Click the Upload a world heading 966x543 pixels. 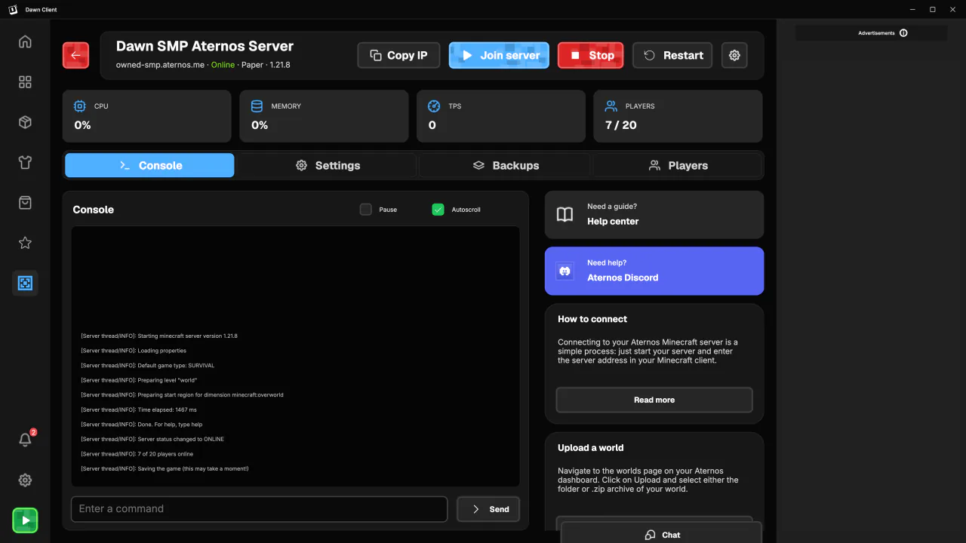[590, 447]
